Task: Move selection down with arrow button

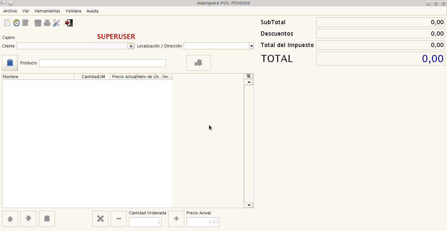Action: coord(28,219)
